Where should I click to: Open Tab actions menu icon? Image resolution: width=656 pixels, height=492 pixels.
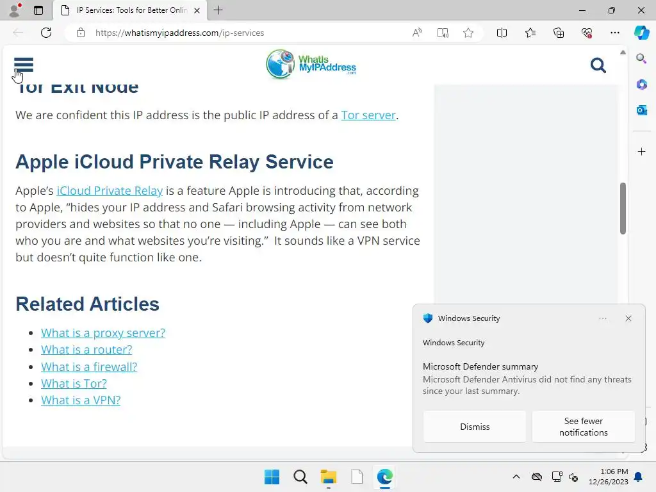point(38,10)
